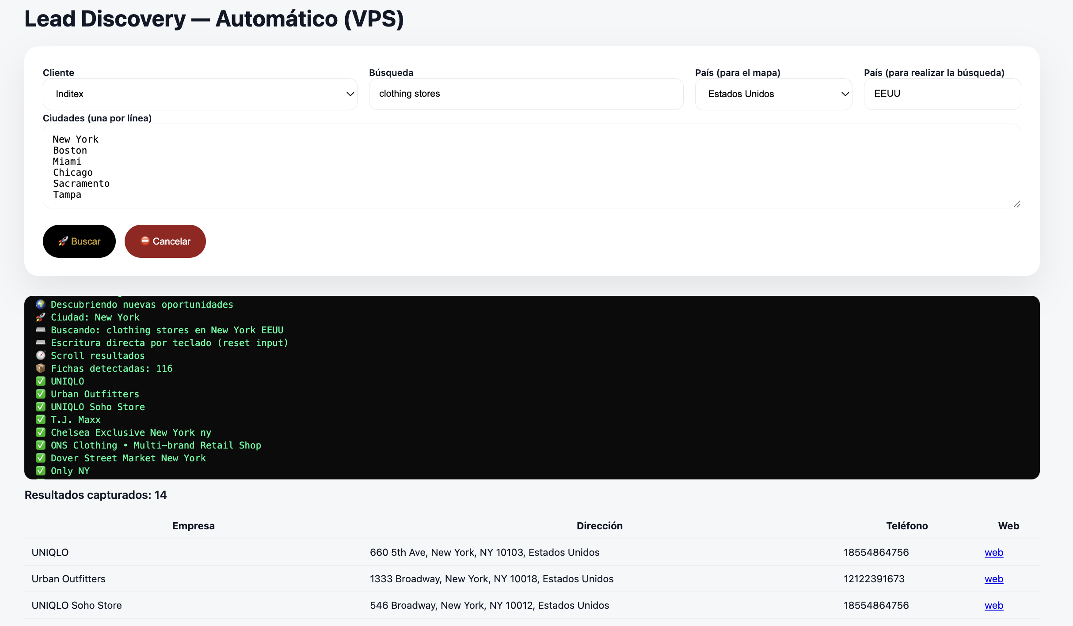
Task: Open the Cliente dropdown showing Inditex
Action: click(x=200, y=94)
